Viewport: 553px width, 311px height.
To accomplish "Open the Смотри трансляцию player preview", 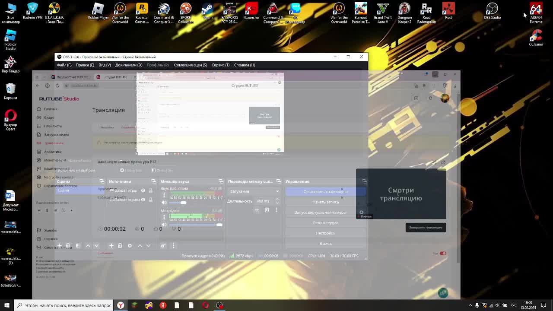I will pyautogui.click(x=401, y=194).
